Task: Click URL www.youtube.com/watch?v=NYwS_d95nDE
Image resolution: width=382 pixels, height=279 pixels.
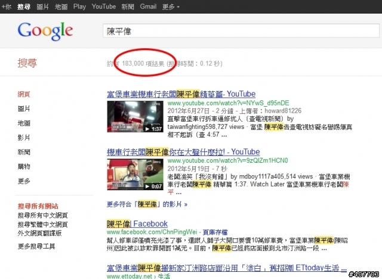Action: pos(228,103)
